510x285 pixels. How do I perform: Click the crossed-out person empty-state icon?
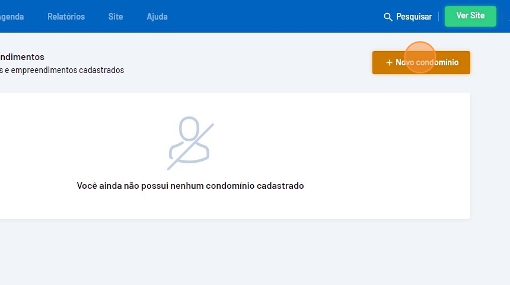click(190, 143)
